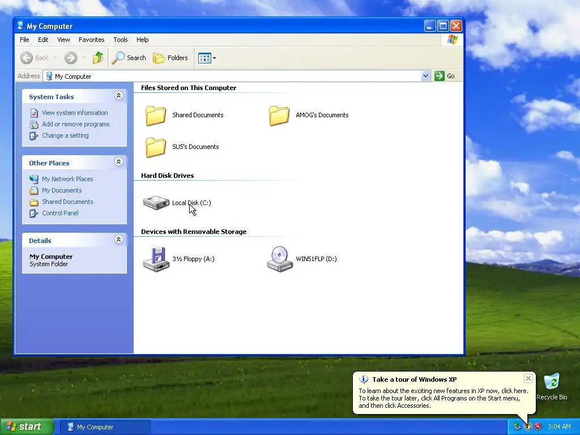Screen dimensions: 580x435
Task: Click the My Documents sidebar icon
Action: point(33,190)
